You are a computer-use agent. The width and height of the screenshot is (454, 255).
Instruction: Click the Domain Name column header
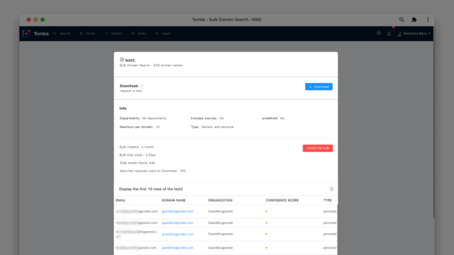click(x=174, y=200)
